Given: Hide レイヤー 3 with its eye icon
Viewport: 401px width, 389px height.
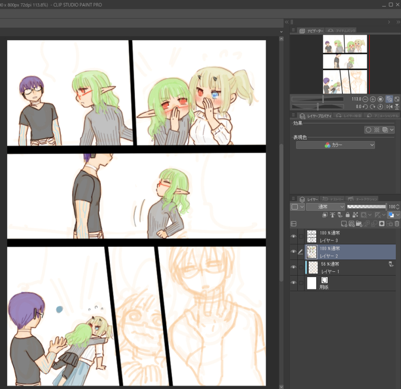Looking at the screenshot, I should [294, 236].
